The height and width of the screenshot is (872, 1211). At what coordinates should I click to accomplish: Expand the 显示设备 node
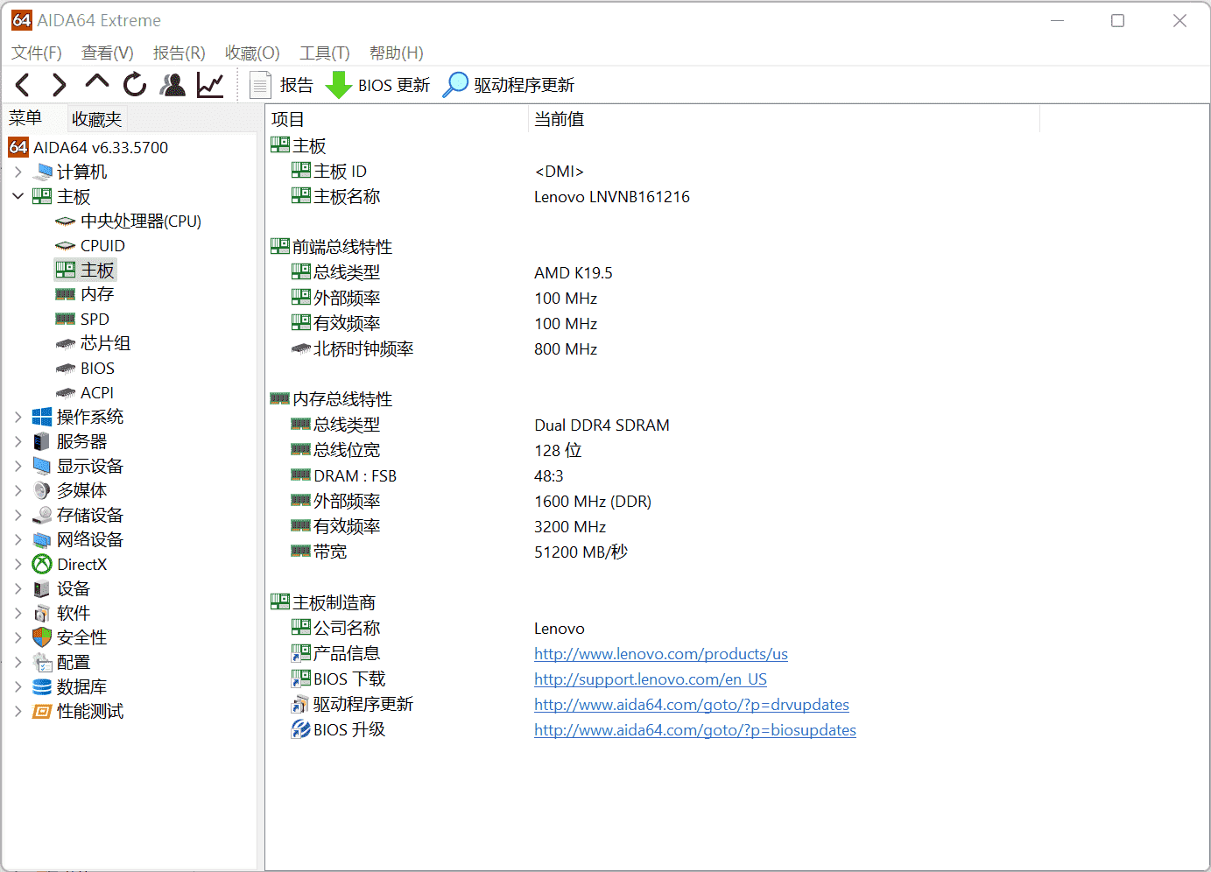coord(18,466)
